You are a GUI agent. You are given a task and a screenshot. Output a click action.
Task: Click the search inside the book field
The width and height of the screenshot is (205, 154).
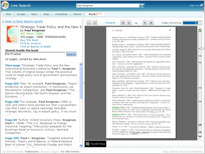tap(35, 54)
